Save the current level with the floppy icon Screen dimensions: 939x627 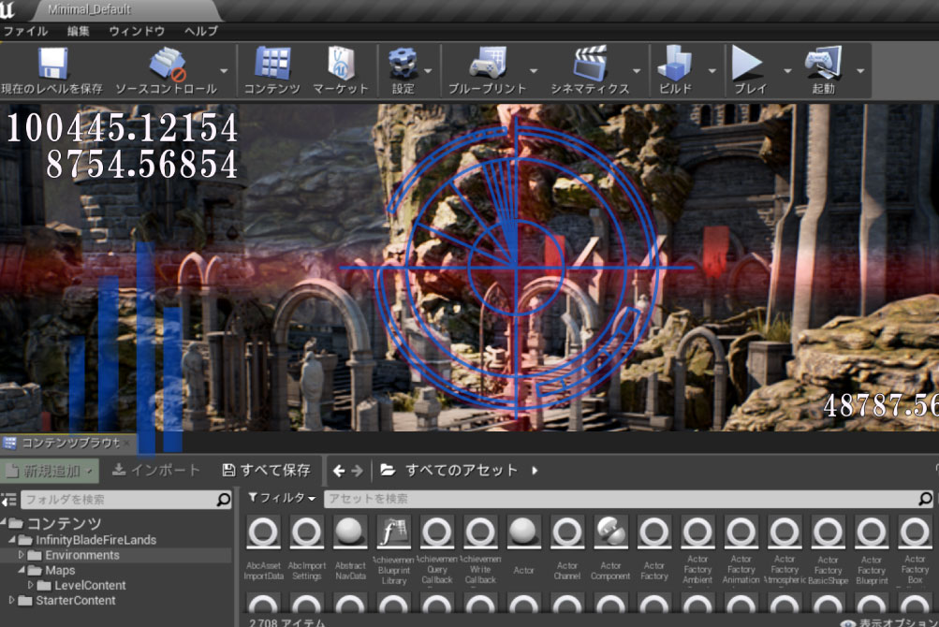(x=52, y=64)
